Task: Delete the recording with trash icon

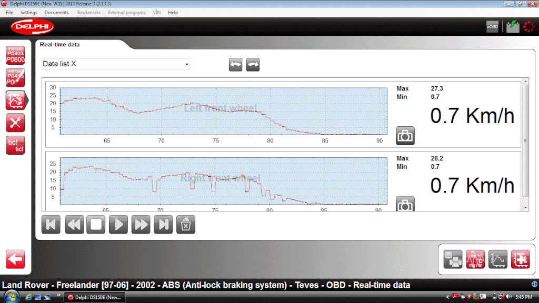Action: tap(186, 225)
